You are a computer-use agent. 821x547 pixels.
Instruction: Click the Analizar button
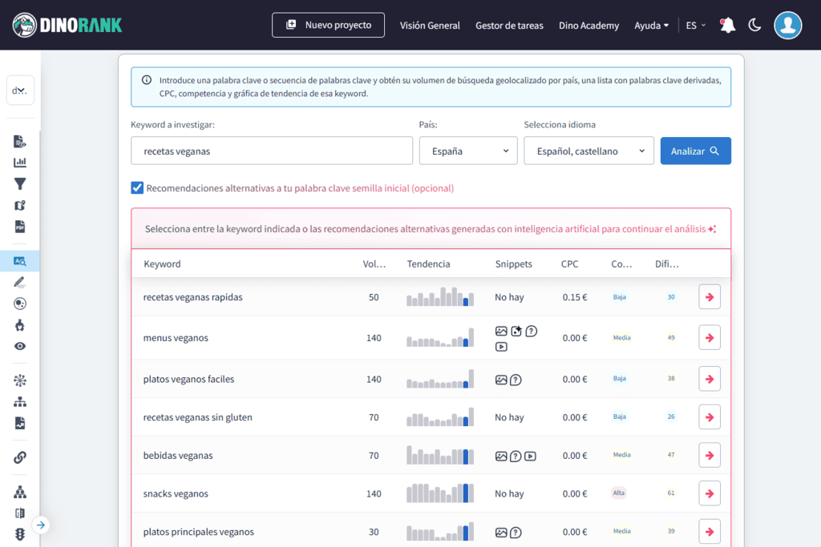tap(695, 151)
